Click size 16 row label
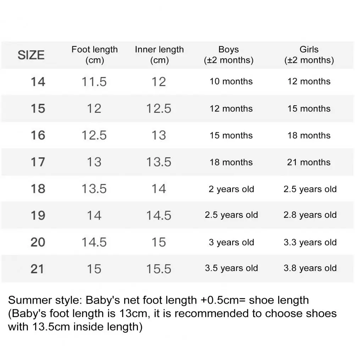This screenshot has width=355, height=355. [x=38, y=135]
